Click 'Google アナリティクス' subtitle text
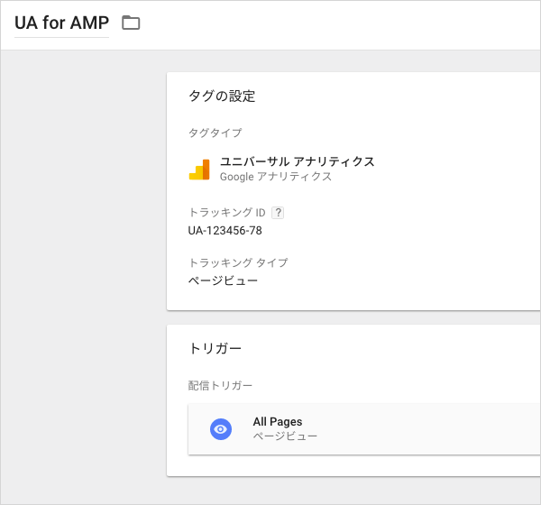 (276, 177)
